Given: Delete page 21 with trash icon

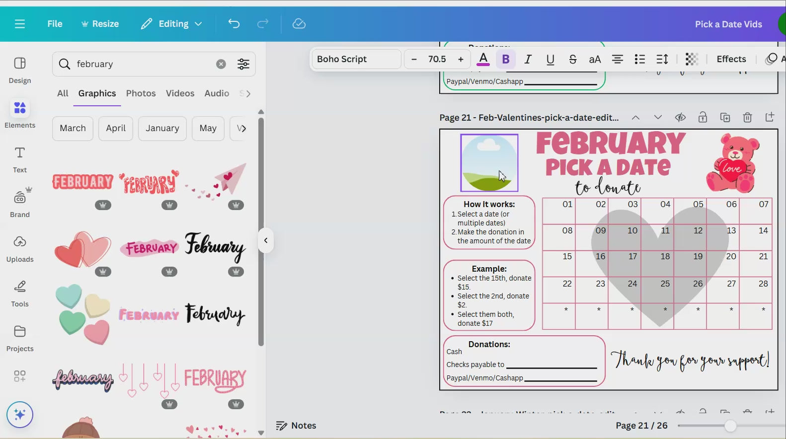Looking at the screenshot, I should 747,118.
